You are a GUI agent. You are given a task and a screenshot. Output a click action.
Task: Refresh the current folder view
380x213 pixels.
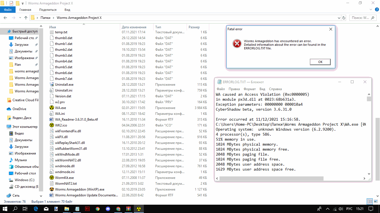pos(344,18)
